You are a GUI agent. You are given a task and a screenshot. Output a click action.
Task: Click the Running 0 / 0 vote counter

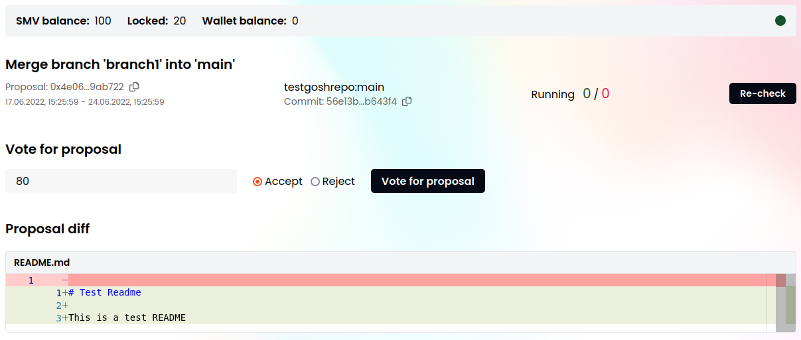[571, 94]
